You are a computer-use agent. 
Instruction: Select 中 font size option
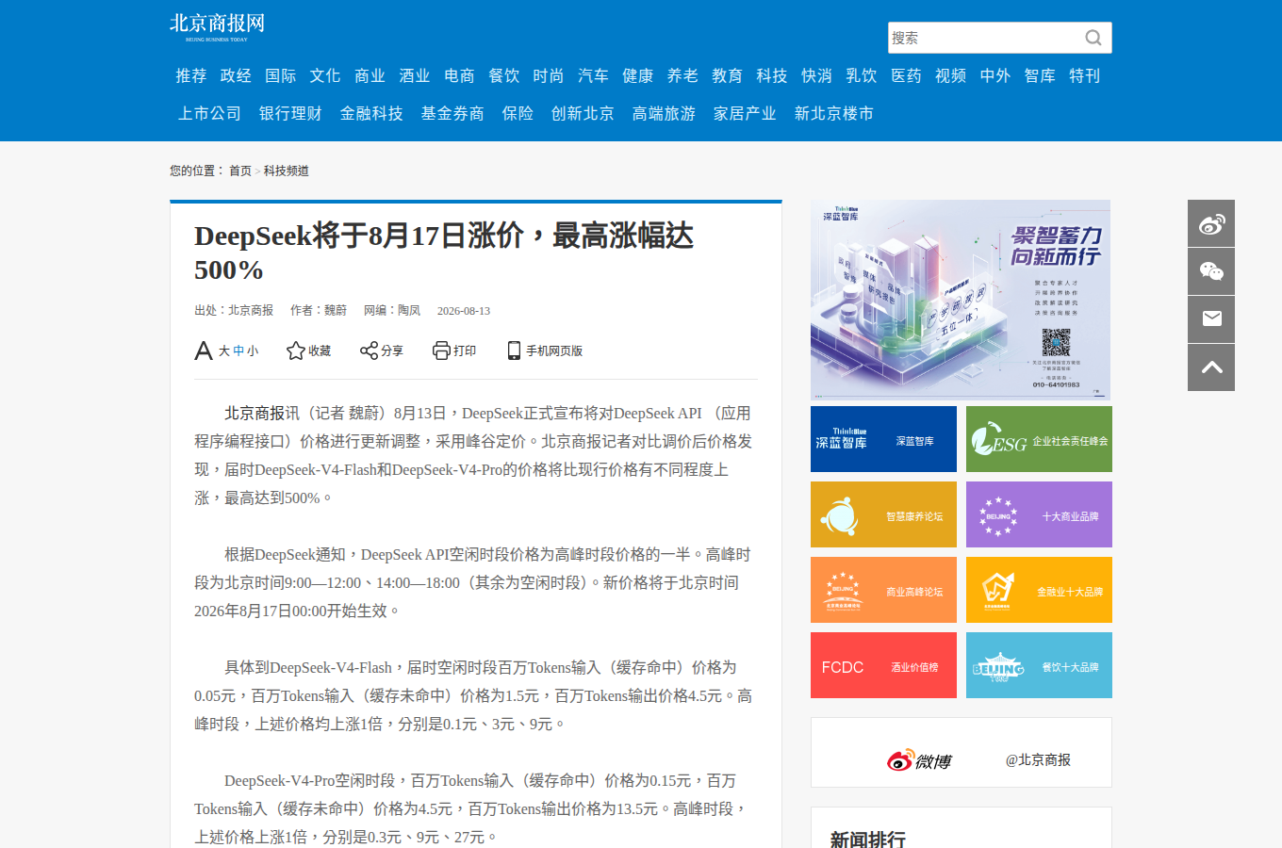click(x=238, y=351)
